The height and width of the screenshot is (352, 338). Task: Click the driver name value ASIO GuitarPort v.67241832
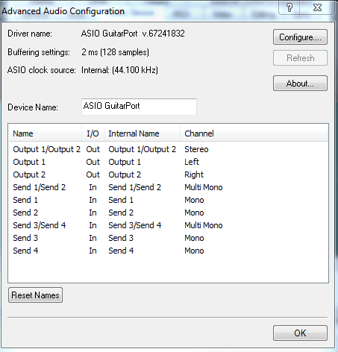[x=133, y=34]
